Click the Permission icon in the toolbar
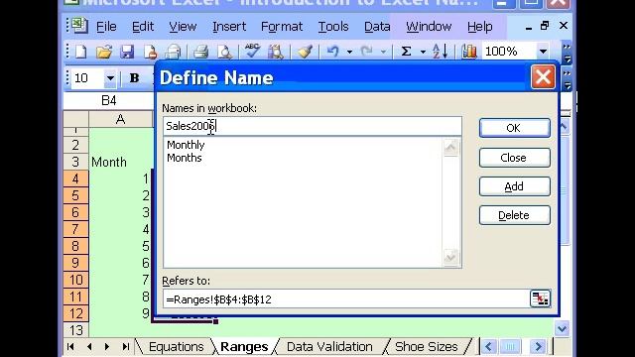 click(150, 52)
